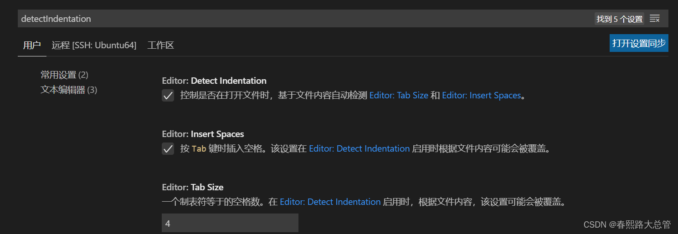Select 常用设置 (2) in the settings tree
The height and width of the screenshot is (234, 678).
[64, 75]
